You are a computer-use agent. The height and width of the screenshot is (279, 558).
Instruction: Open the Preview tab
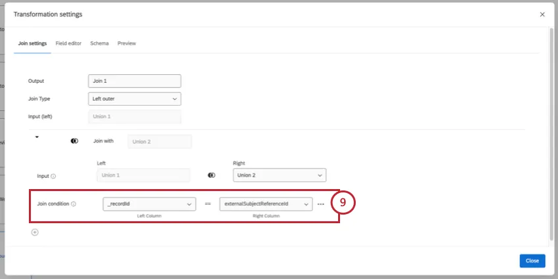tap(127, 43)
